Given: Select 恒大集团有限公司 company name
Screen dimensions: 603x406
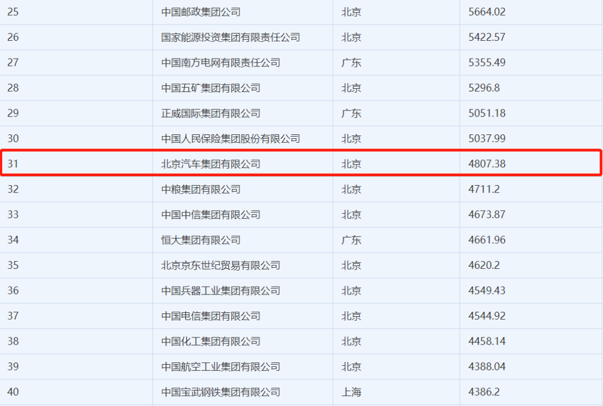Looking at the screenshot, I should click(x=200, y=240).
